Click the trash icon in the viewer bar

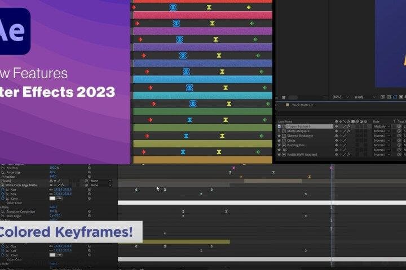284,97
